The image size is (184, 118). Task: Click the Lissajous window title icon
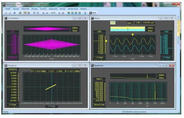5,65
